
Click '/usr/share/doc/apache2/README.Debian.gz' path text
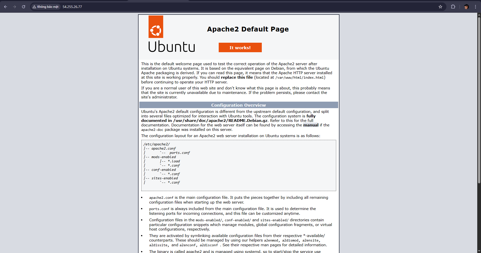click(x=220, y=121)
